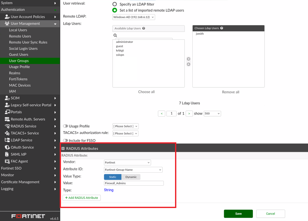This screenshot has height=221, width=308.
Task: Select 'Set a list of imported remote LDAP users'
Action: (x=114, y=10)
